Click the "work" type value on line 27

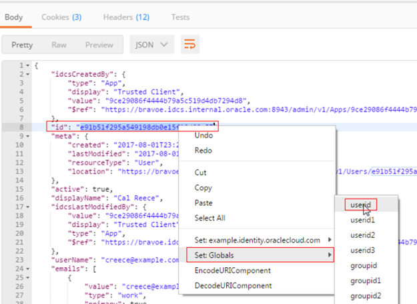click(130, 295)
